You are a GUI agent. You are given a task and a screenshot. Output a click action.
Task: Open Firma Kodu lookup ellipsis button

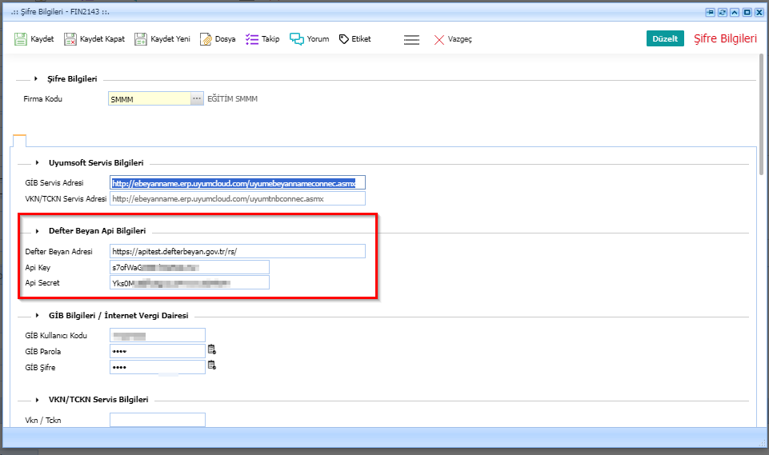point(197,98)
